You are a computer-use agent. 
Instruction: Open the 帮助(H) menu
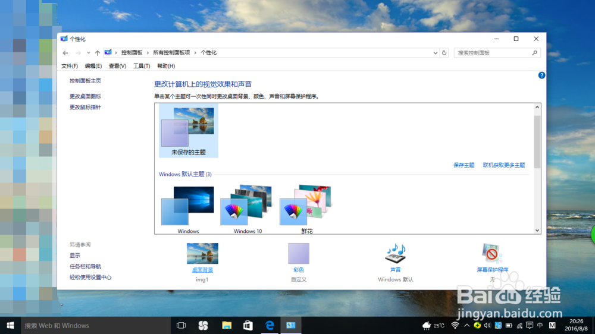[x=166, y=66]
